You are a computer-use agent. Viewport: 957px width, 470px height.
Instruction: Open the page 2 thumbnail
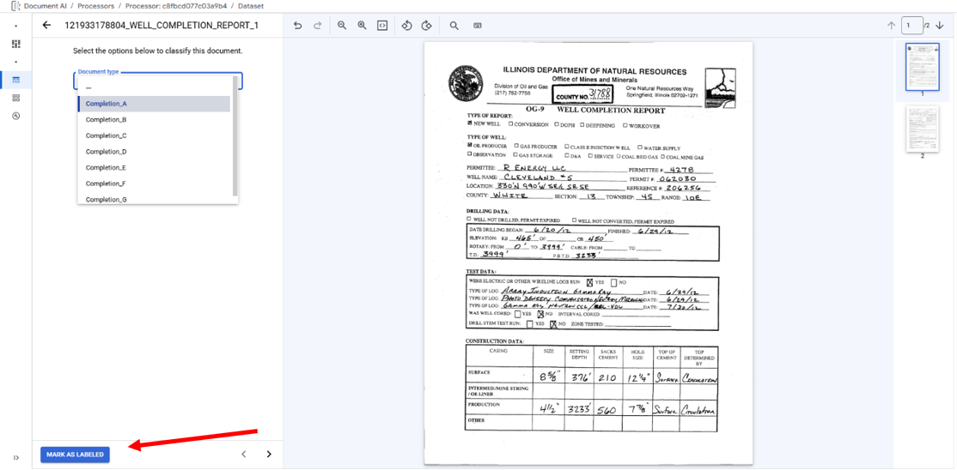[x=922, y=129]
